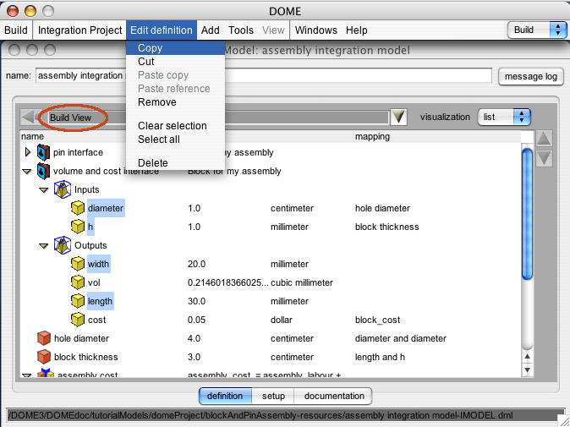This screenshot has height=427, width=570.
Task: Click the move-down triangle button
Action: tap(544, 158)
